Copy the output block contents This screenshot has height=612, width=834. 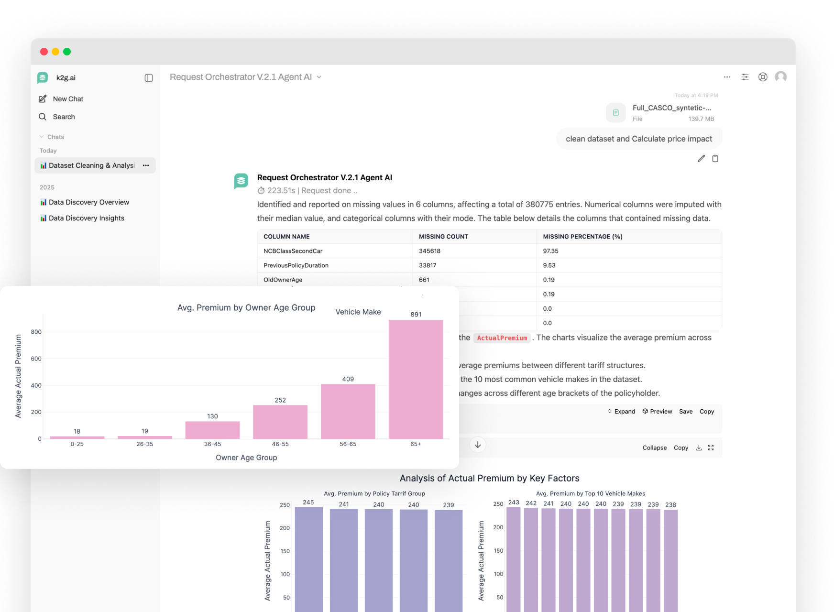(681, 448)
